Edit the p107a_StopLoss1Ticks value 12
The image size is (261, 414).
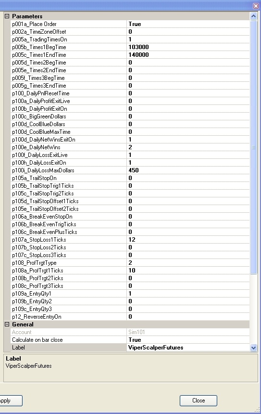pyautogui.click(x=188, y=239)
